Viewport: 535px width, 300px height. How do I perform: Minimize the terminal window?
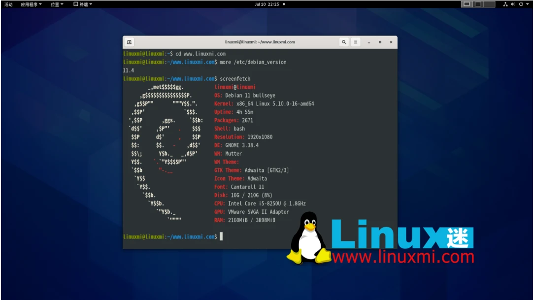point(368,42)
